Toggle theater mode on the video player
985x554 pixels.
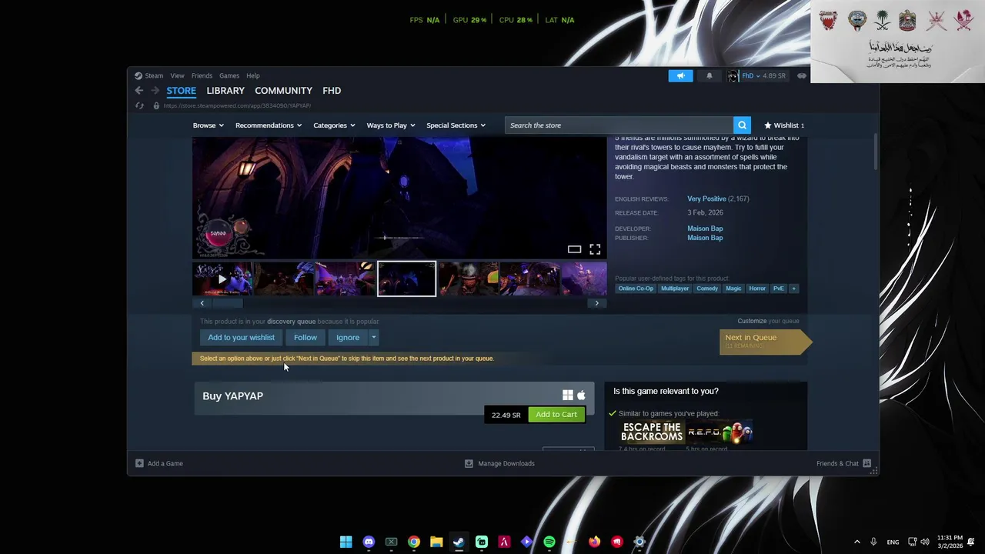[574, 249]
